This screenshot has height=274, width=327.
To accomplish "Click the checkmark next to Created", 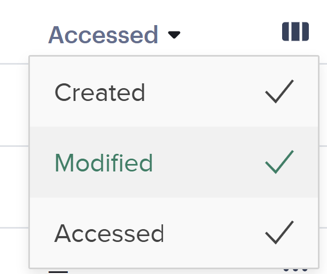I will point(279,92).
